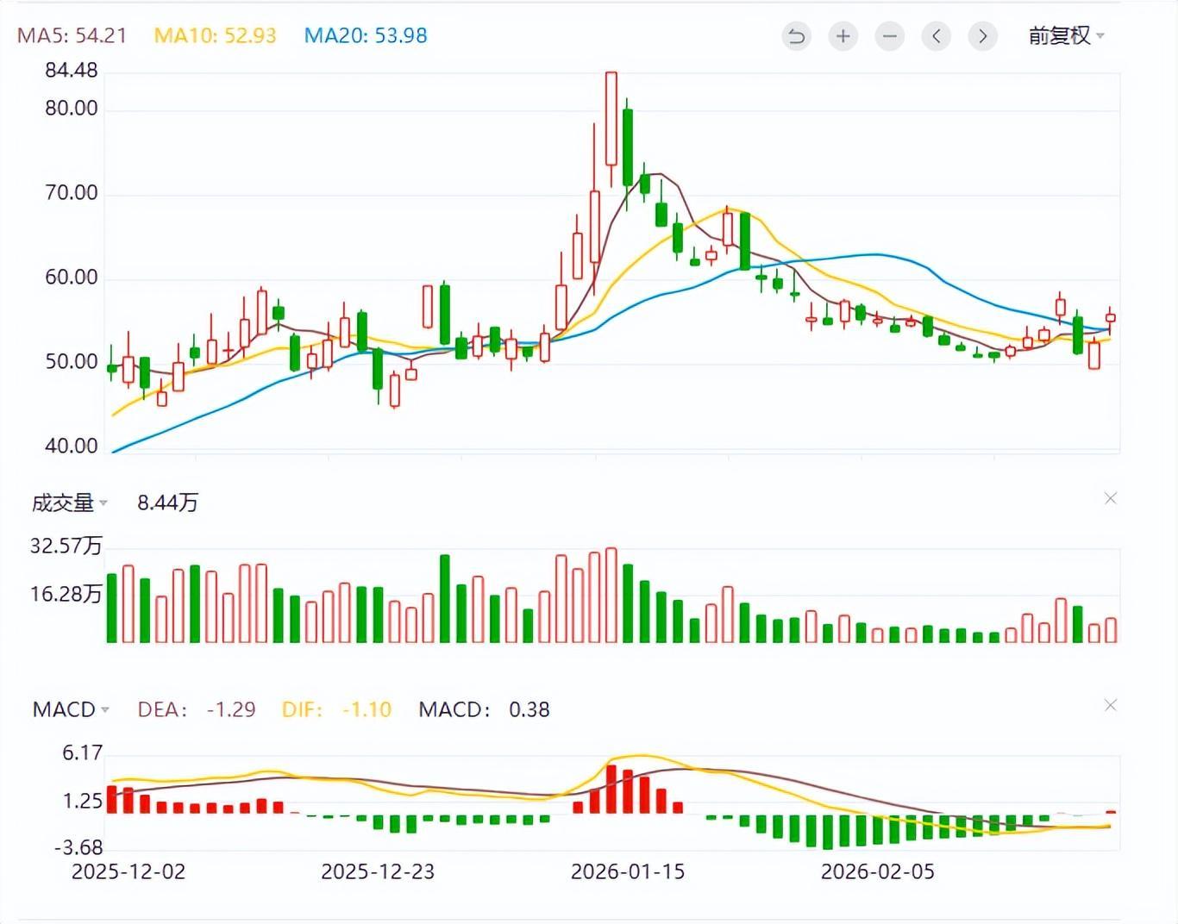Screen dimensions: 1178x924
Task: Click the MA10: 52.93 legend label
Action: (215, 36)
